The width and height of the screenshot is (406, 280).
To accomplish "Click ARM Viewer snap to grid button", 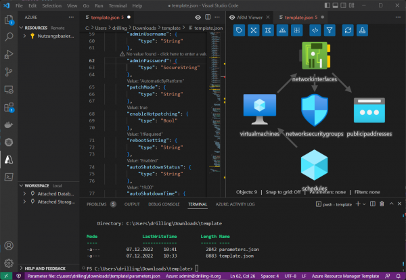I will 268,30.
